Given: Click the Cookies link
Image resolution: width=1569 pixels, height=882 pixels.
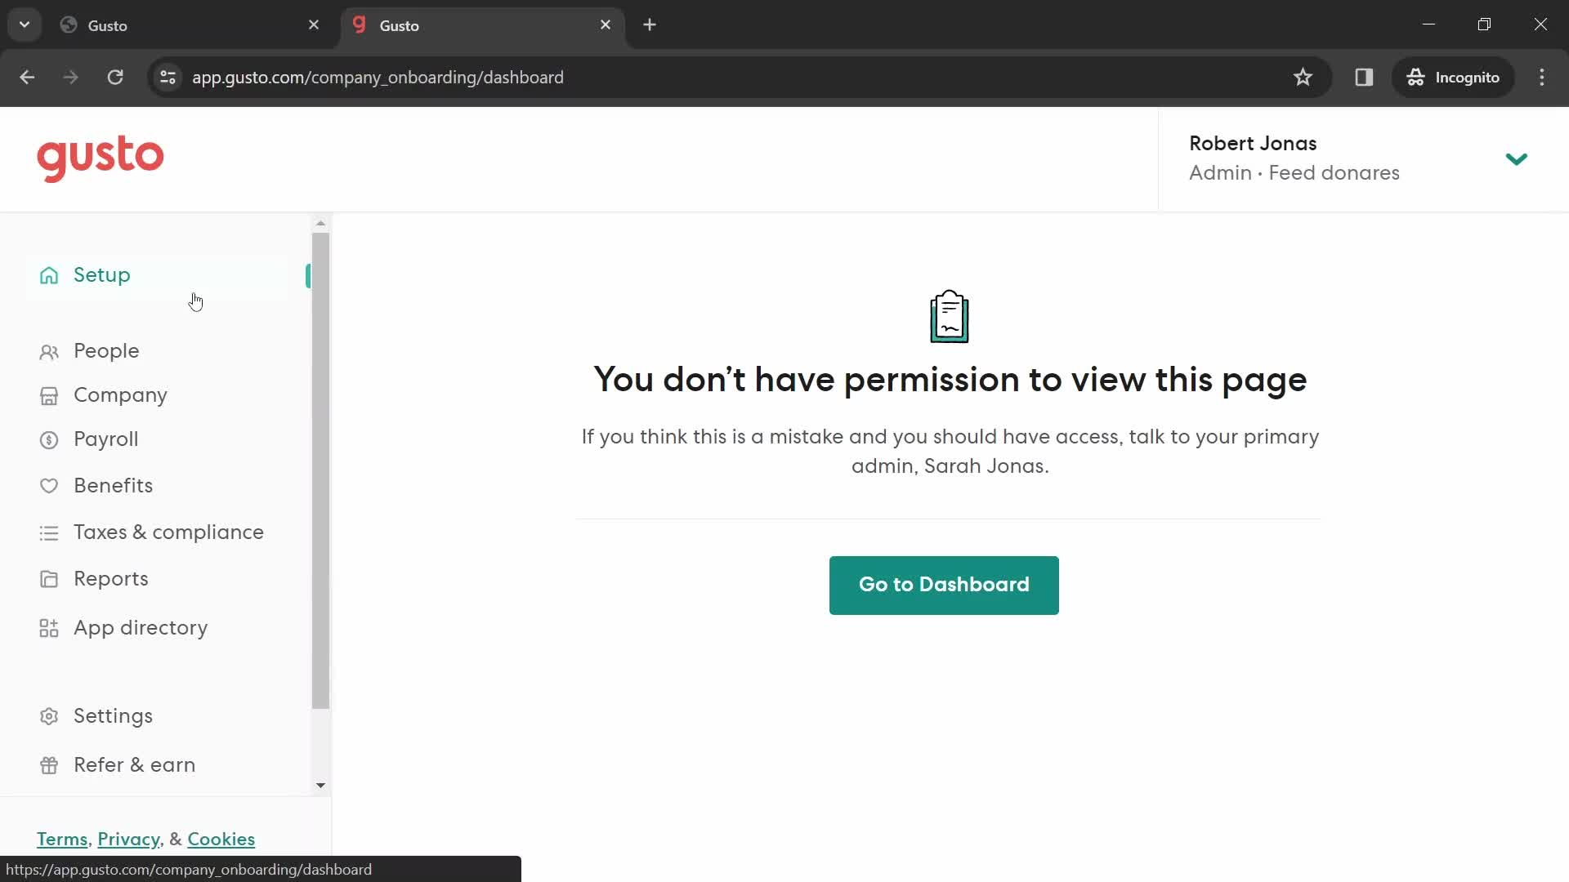Looking at the screenshot, I should (x=221, y=839).
